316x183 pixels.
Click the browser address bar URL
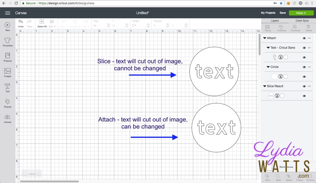[66, 3]
